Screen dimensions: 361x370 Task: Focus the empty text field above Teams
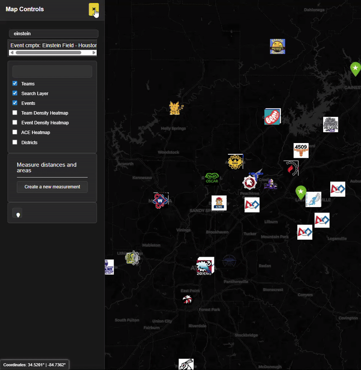pos(52,71)
